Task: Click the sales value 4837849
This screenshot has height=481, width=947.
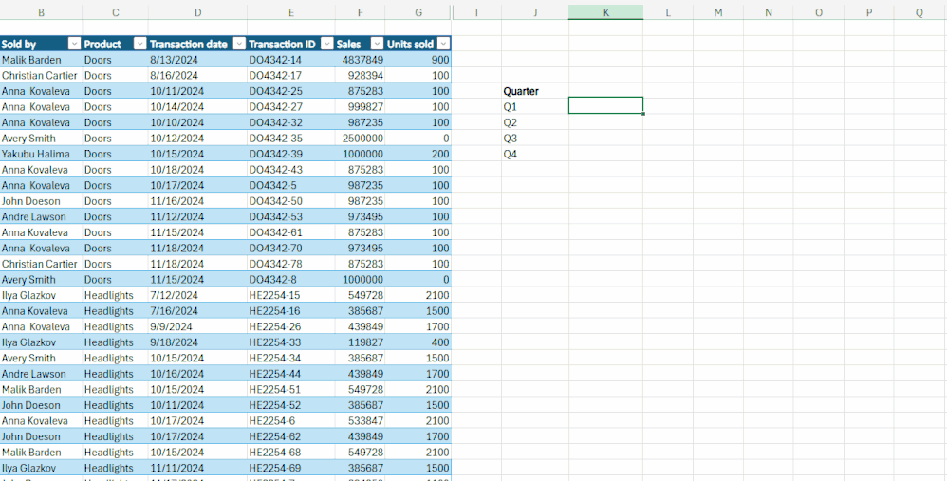Action: 360,60
